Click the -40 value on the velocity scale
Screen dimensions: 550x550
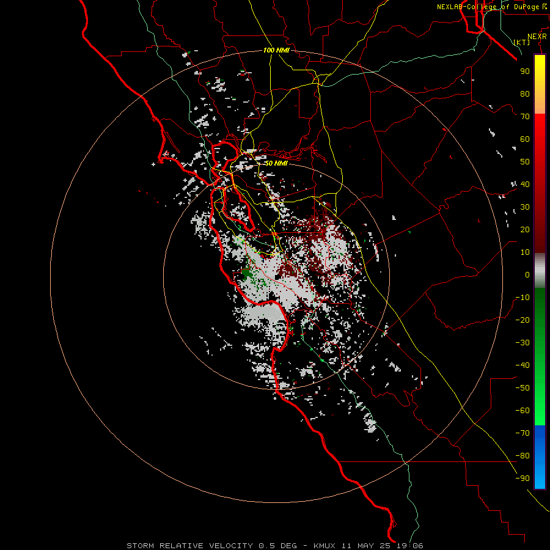point(522,365)
